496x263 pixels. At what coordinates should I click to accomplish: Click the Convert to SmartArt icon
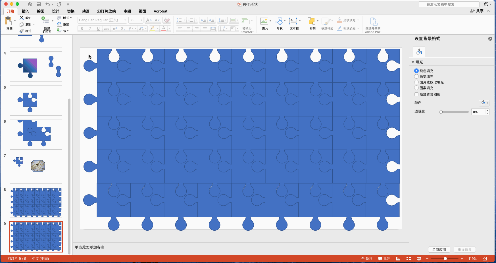tap(245, 21)
